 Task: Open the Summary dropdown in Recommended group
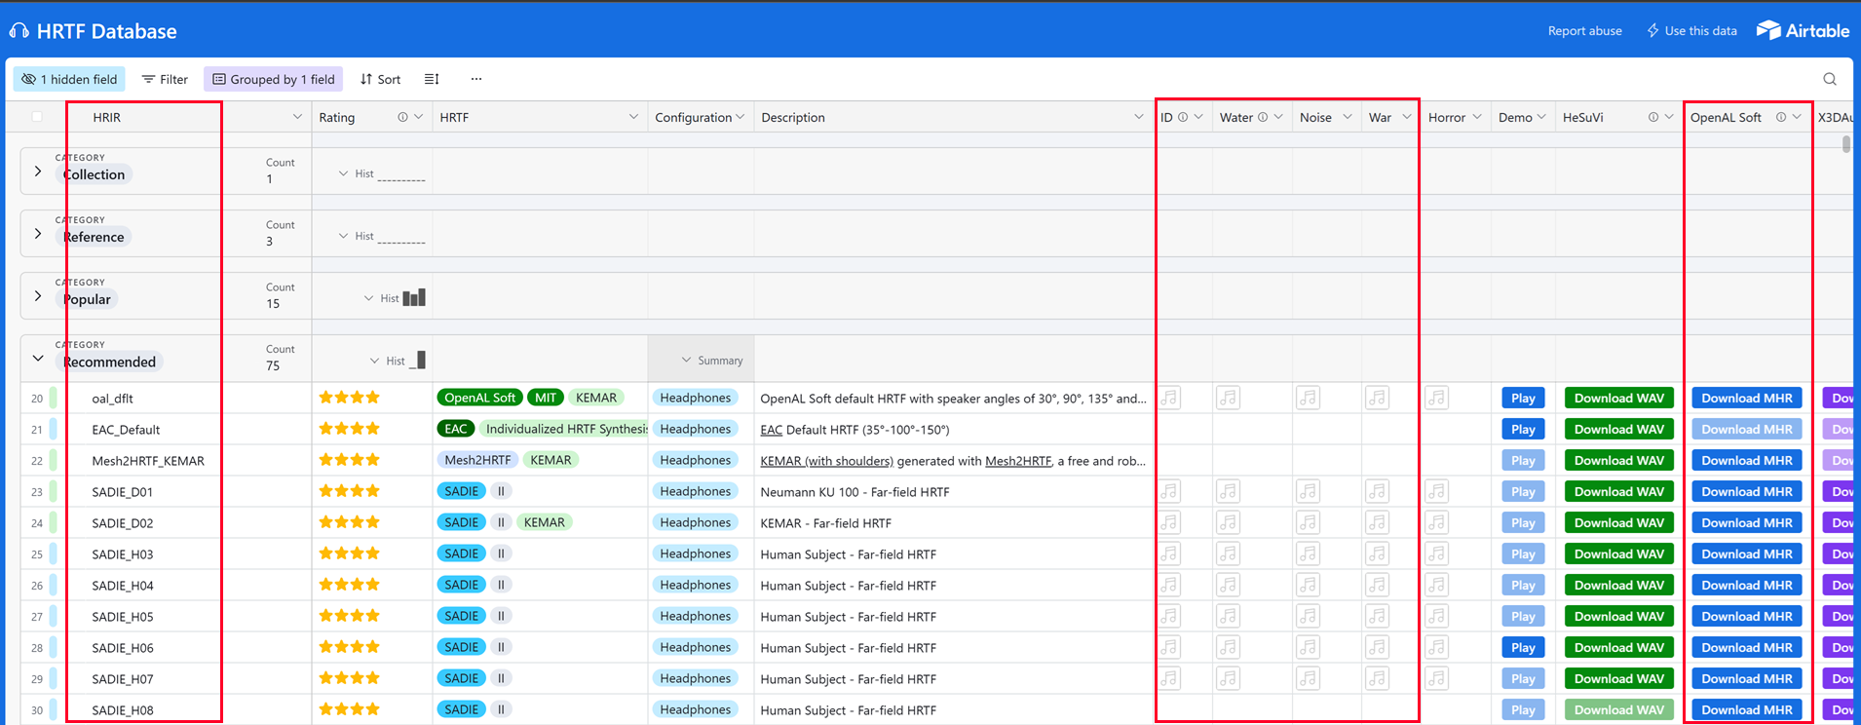tap(712, 361)
